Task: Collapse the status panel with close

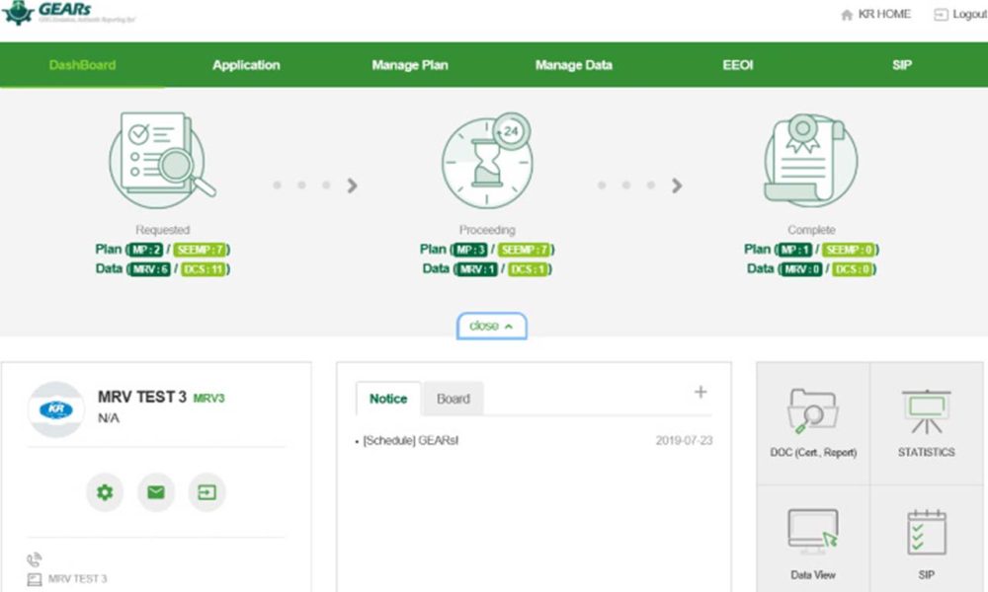Action: pyautogui.click(x=491, y=326)
